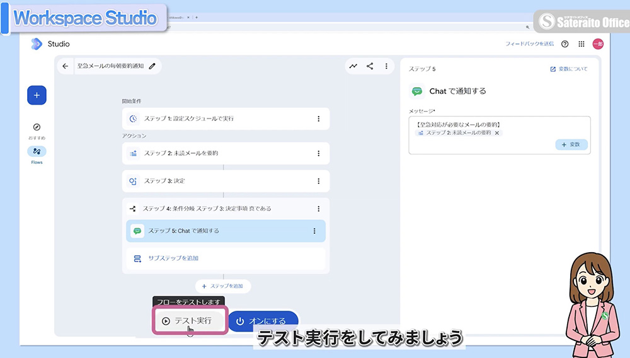Screen dimensions: 630x358
Task: Click the blue plus create button
Action: pos(37,95)
